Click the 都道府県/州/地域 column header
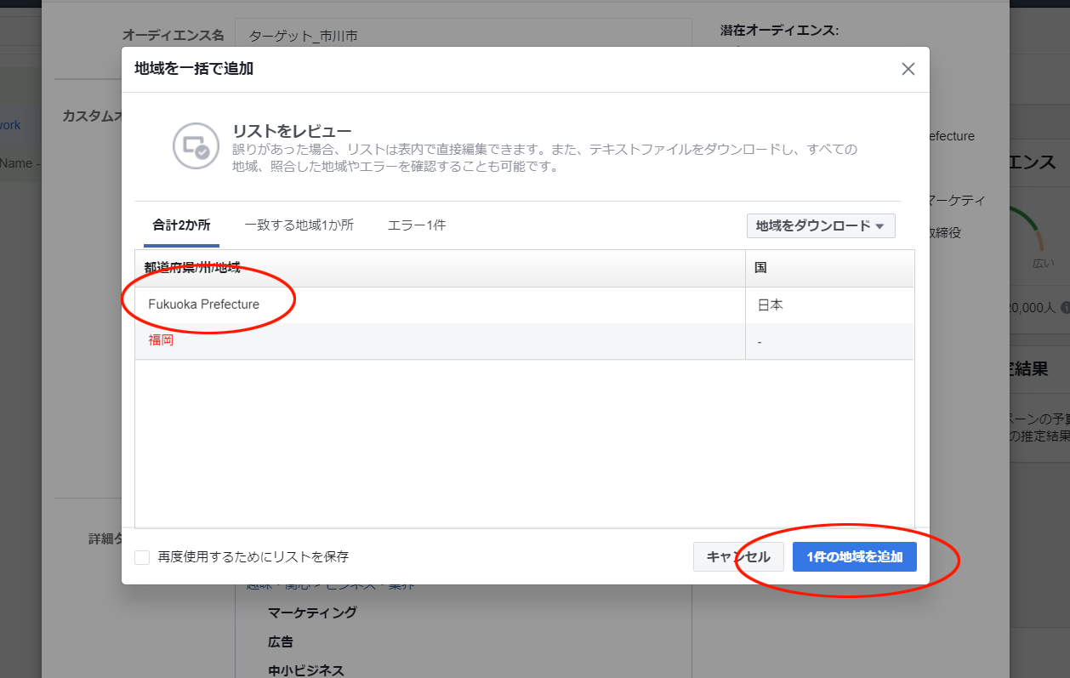 tap(440, 268)
